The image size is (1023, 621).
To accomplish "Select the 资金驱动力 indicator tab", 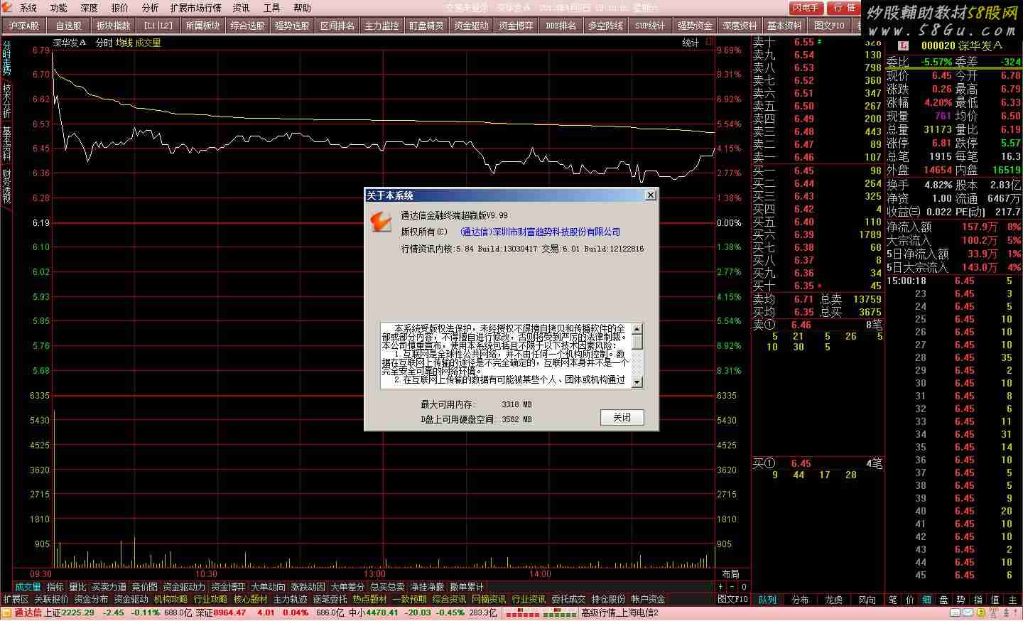I will coord(183,587).
